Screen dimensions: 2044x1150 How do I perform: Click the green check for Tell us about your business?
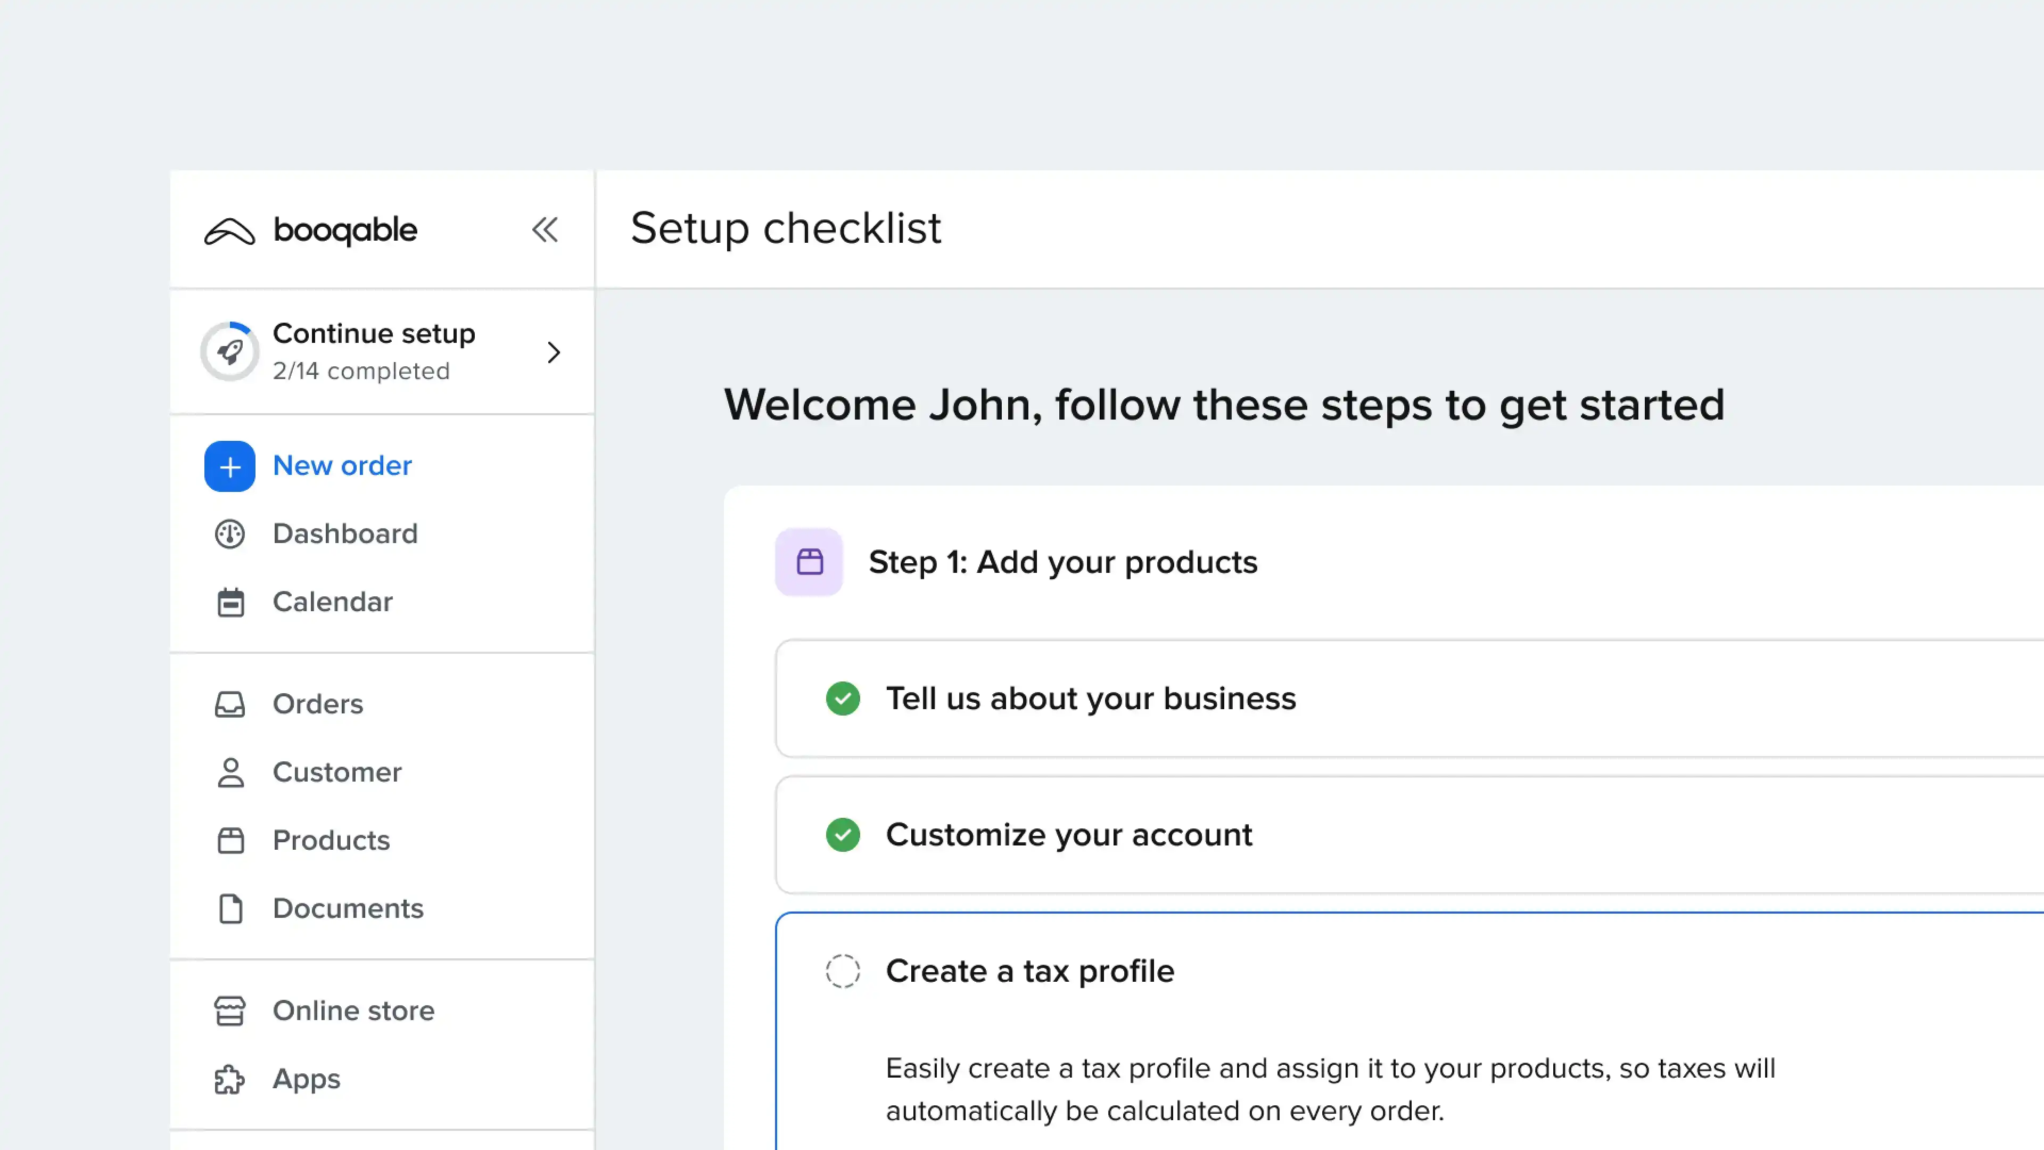tap(843, 699)
